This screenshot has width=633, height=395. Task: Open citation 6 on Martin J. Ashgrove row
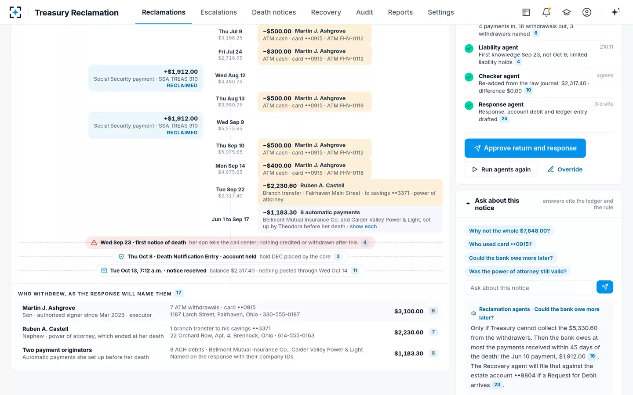[x=433, y=311]
